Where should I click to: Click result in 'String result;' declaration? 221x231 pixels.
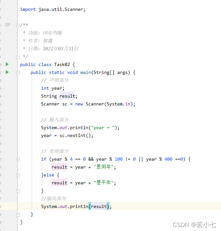coord(67,96)
